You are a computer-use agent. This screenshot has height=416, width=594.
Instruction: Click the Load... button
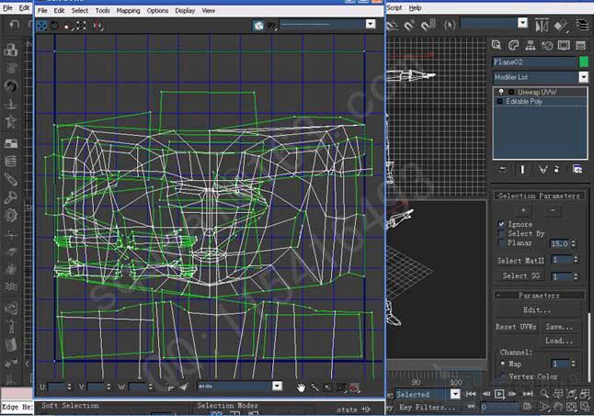[559, 341]
